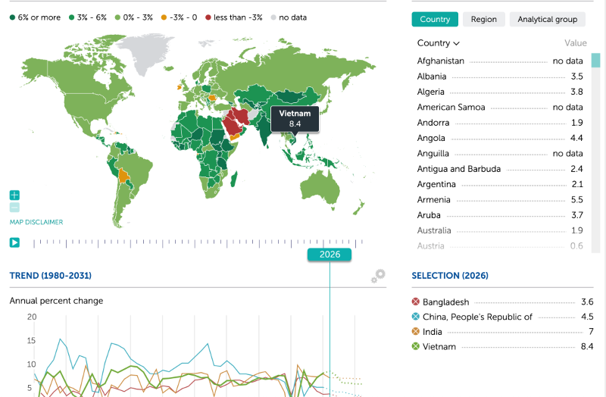Zoom in on the map with plus icon
The image size is (606, 397).
pos(14,195)
